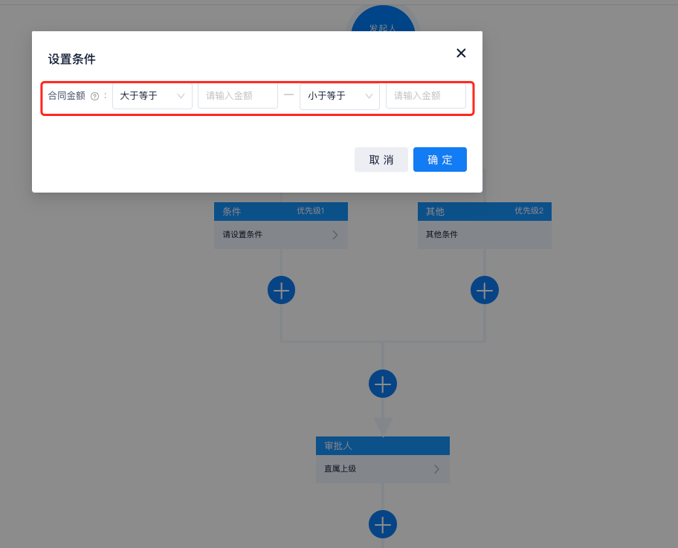Add a node under the 其他 branch

pyautogui.click(x=485, y=290)
